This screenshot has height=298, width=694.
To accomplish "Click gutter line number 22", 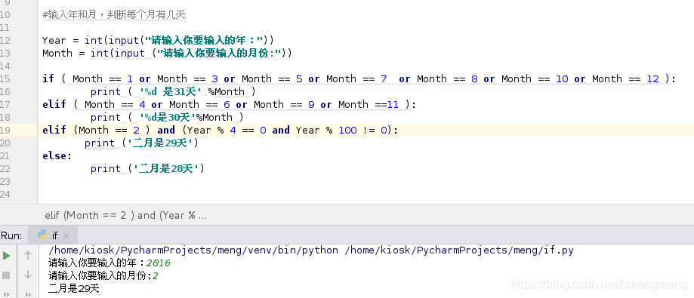I will click(x=5, y=168).
